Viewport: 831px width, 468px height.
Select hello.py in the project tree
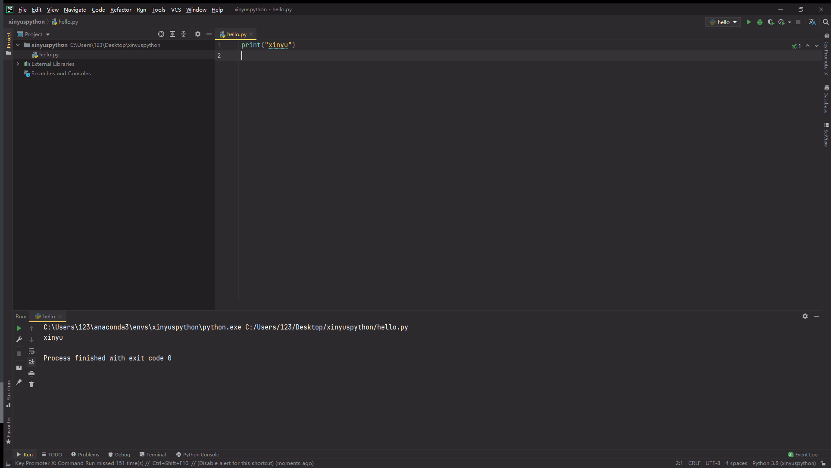[x=49, y=55]
